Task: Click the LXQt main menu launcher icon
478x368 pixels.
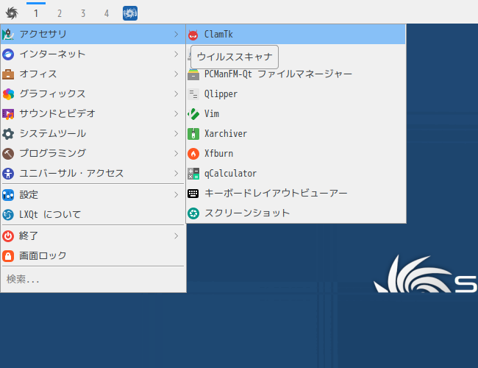Action: point(12,13)
